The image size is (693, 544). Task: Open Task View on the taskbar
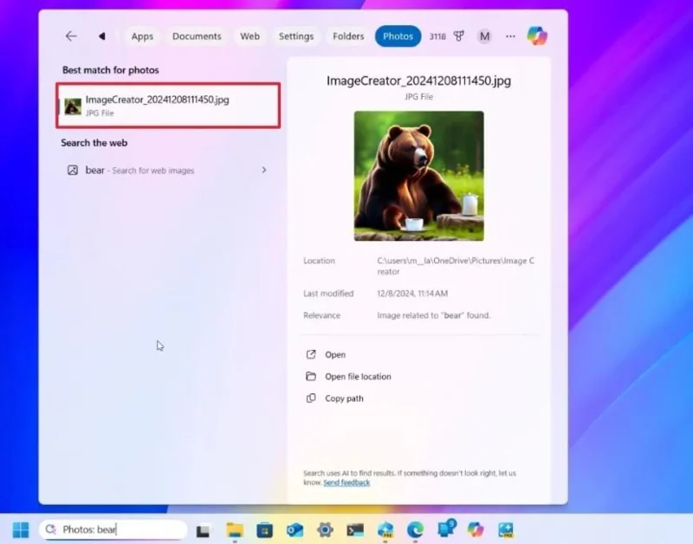pos(204,530)
